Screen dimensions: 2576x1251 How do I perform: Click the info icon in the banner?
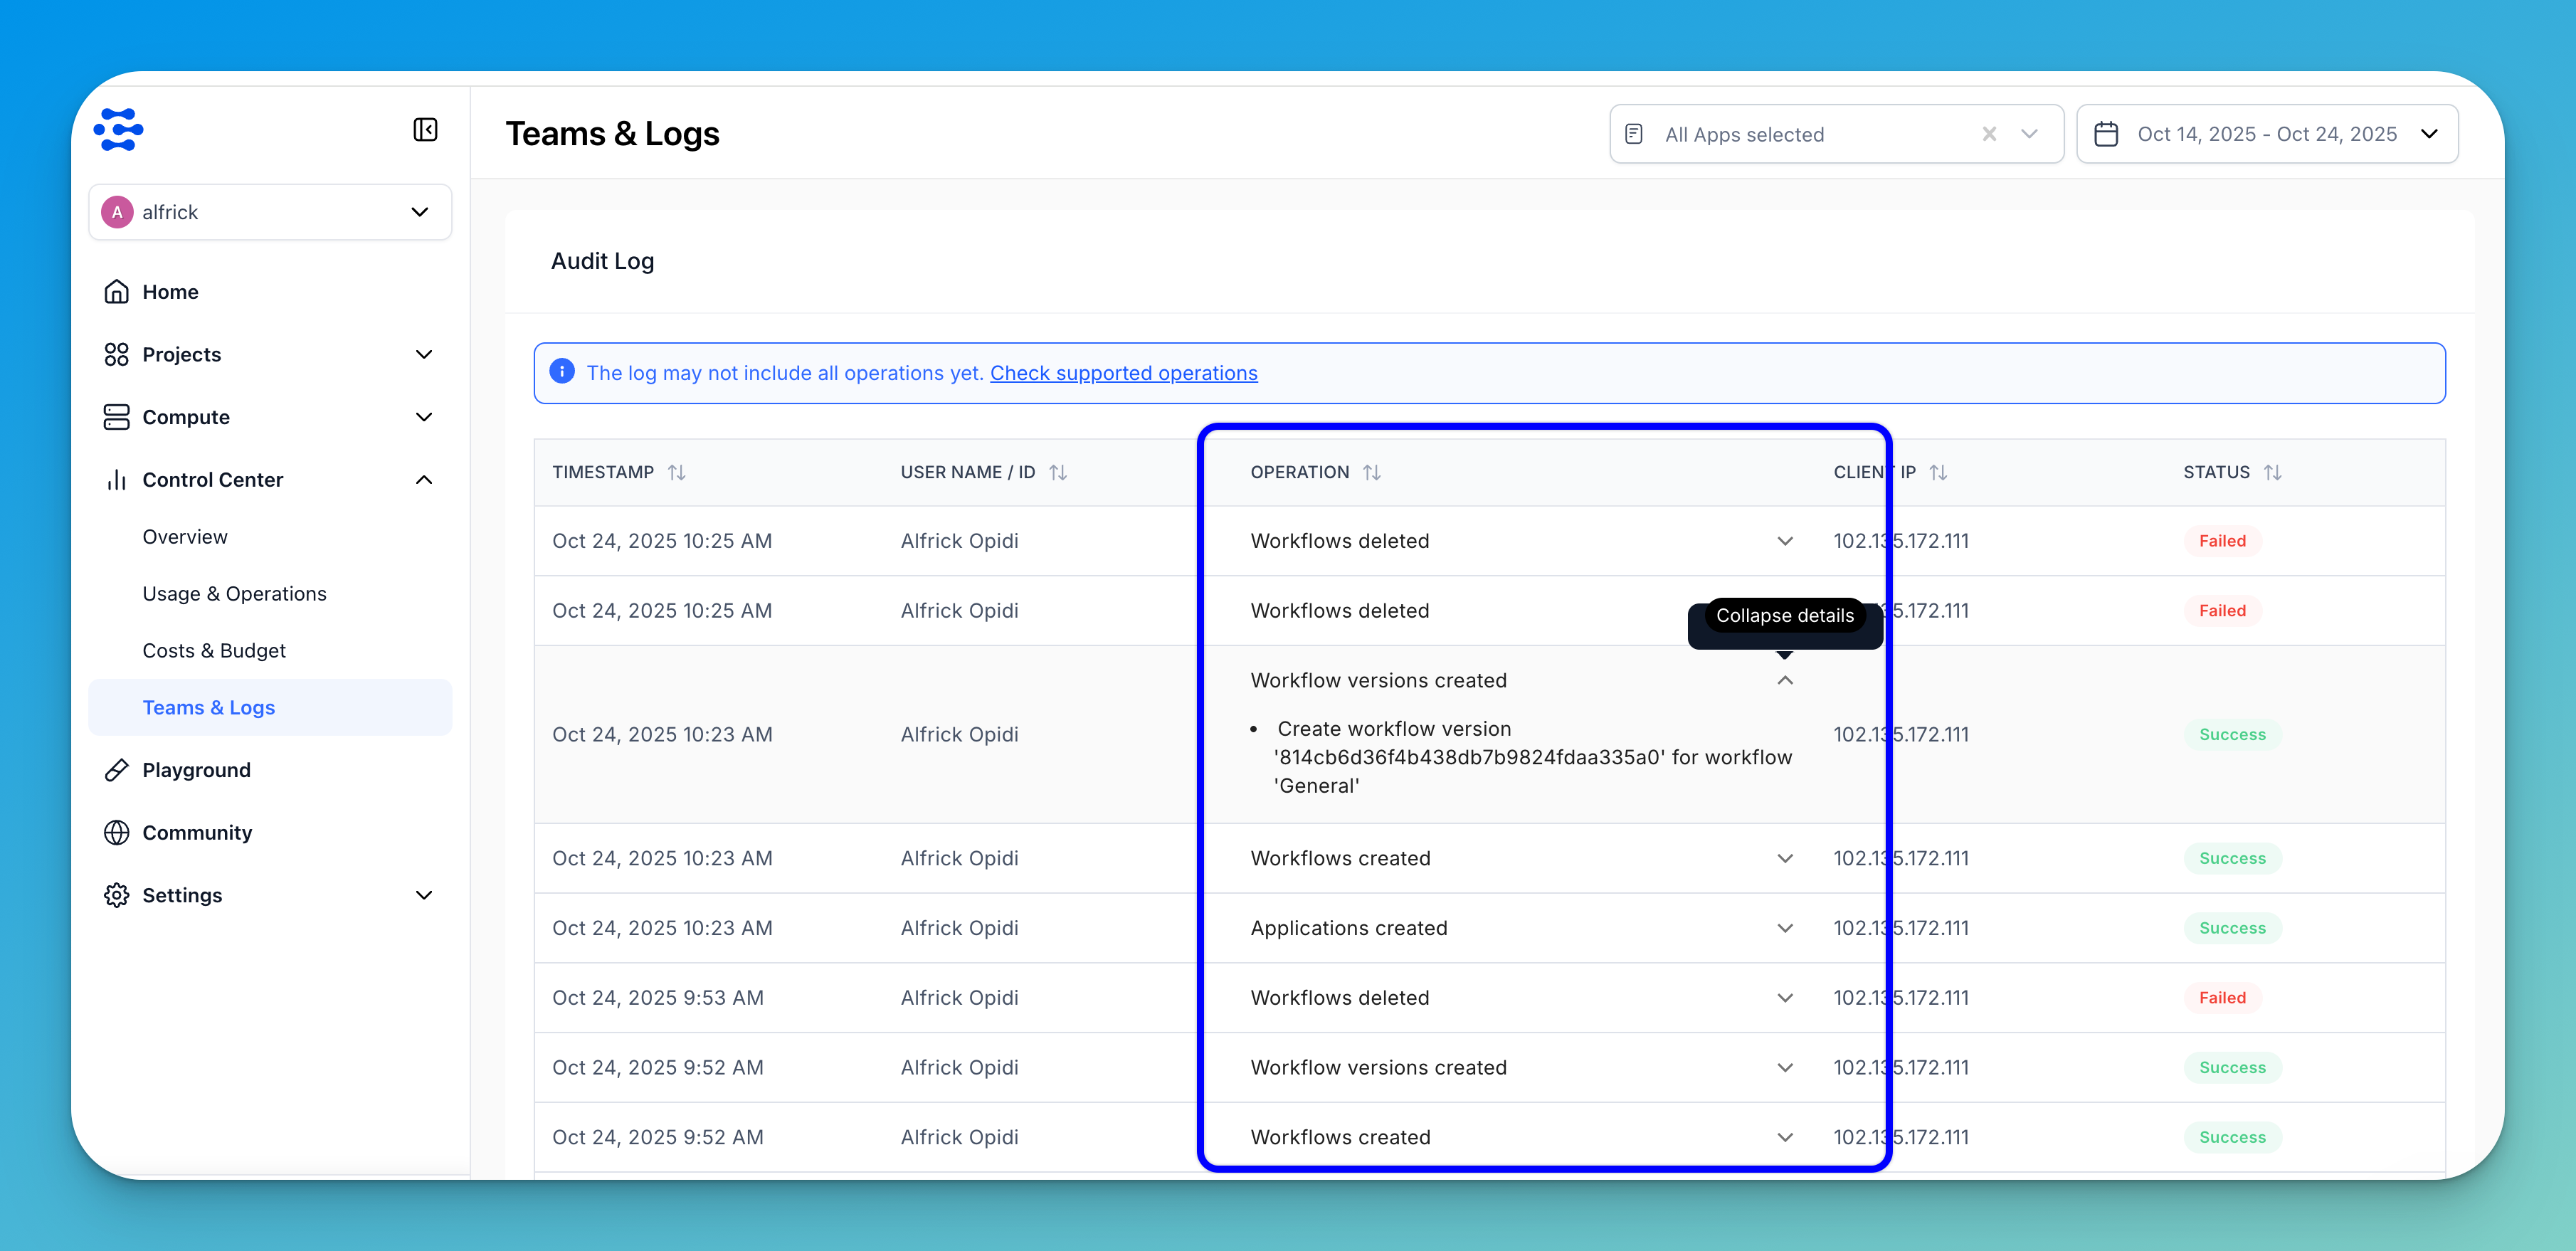pos(562,372)
